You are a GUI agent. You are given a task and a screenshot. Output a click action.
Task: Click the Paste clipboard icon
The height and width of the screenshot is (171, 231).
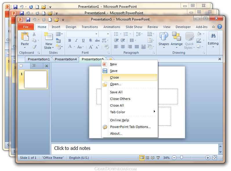25,36
